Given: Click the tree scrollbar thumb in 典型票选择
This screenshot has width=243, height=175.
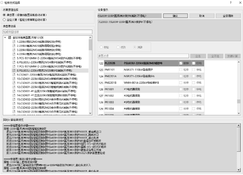Looking at the screenshot, I should point(90,45).
